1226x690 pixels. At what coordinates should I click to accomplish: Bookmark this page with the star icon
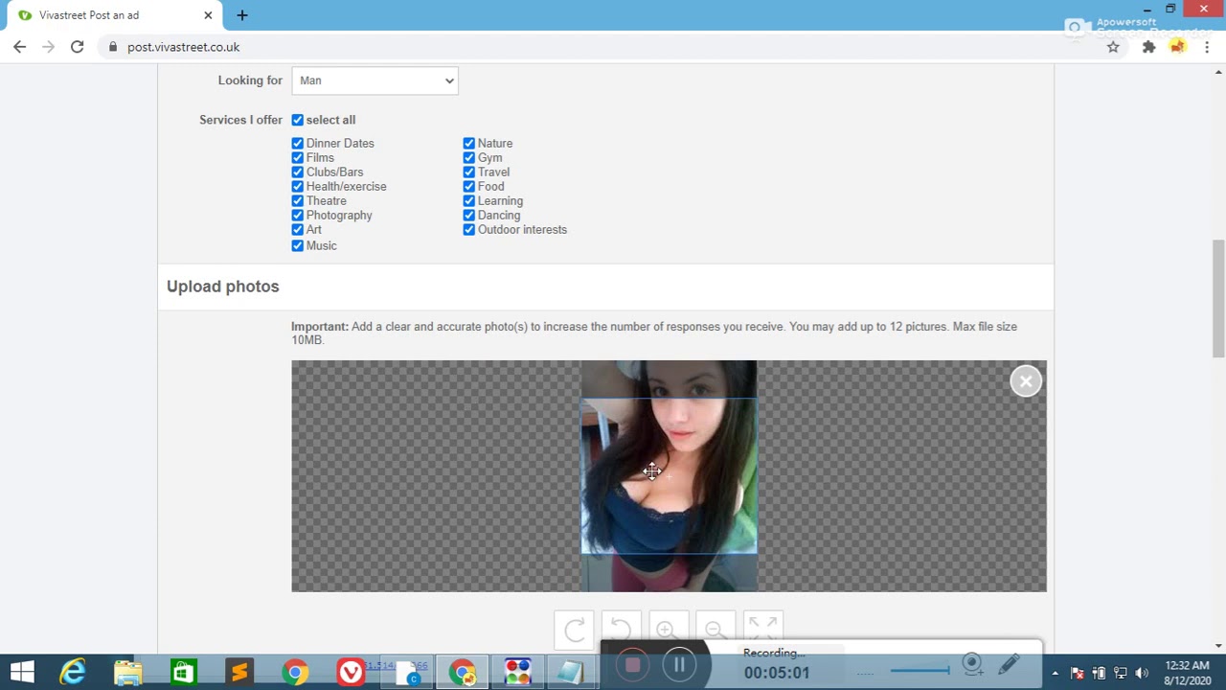point(1113,47)
